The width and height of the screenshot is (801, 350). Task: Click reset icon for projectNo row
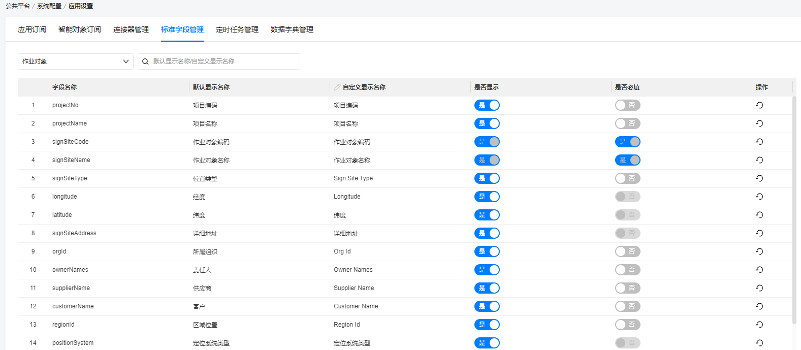click(x=759, y=105)
